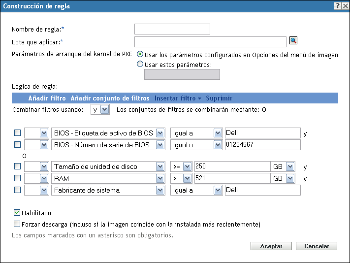Click the BIOS serial number value field

coord(262,145)
